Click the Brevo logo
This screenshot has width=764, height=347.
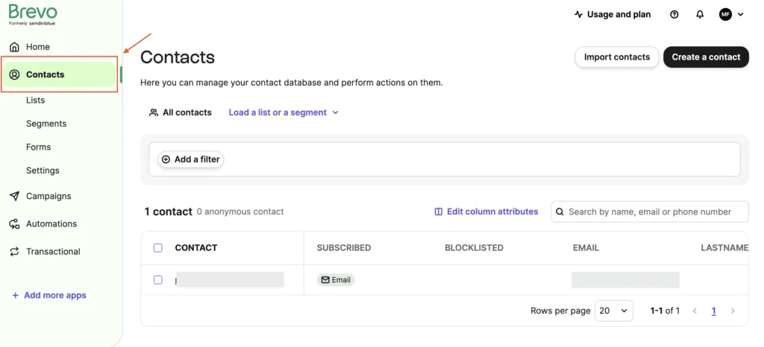tap(33, 15)
